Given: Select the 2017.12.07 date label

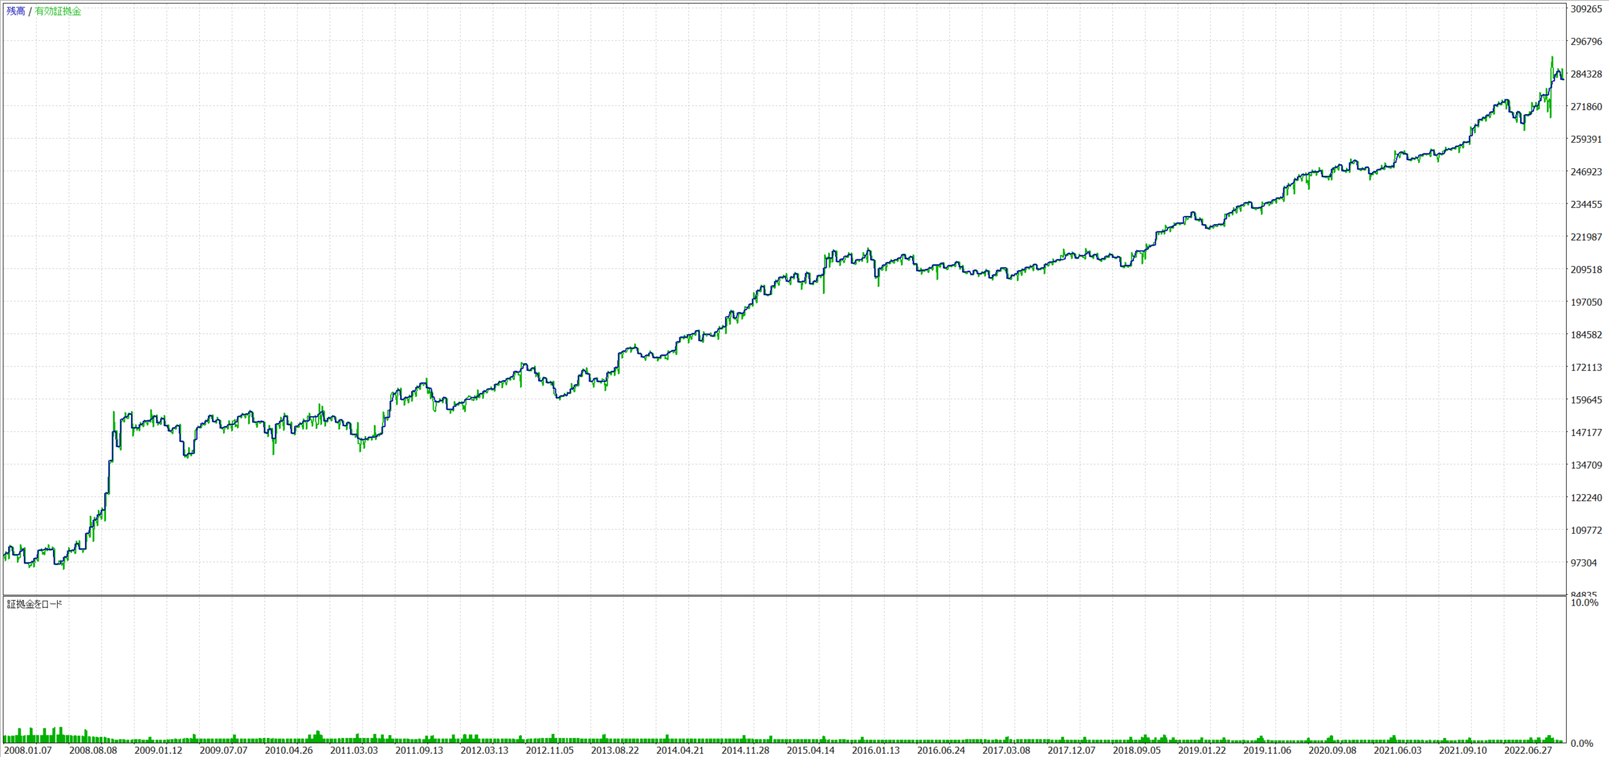Looking at the screenshot, I should point(1072,750).
